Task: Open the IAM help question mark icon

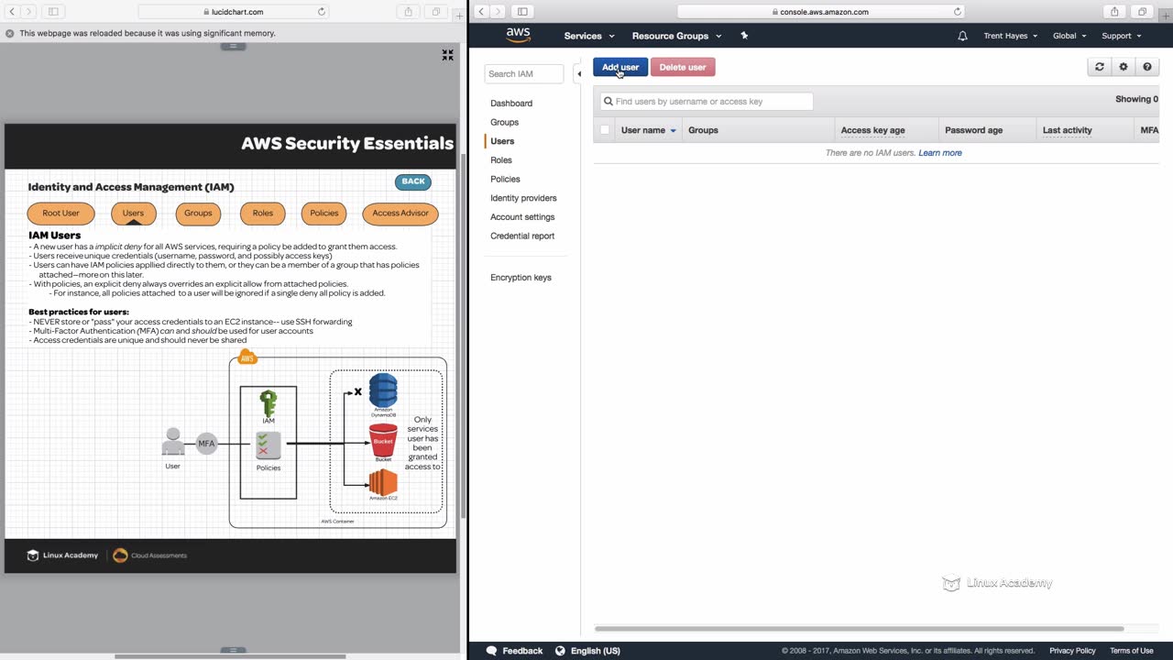Action: pos(1147,67)
